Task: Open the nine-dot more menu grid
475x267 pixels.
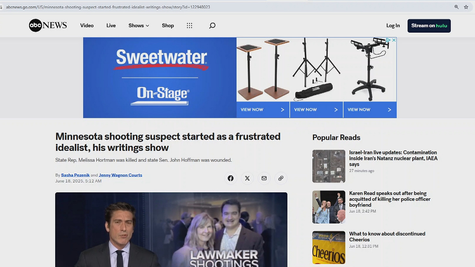Action: [190, 25]
